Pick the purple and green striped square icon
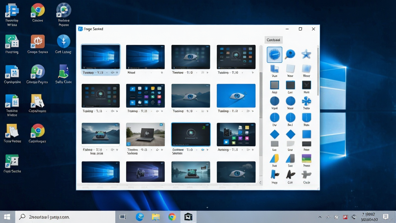396x223 pixels. pyautogui.click(x=306, y=158)
